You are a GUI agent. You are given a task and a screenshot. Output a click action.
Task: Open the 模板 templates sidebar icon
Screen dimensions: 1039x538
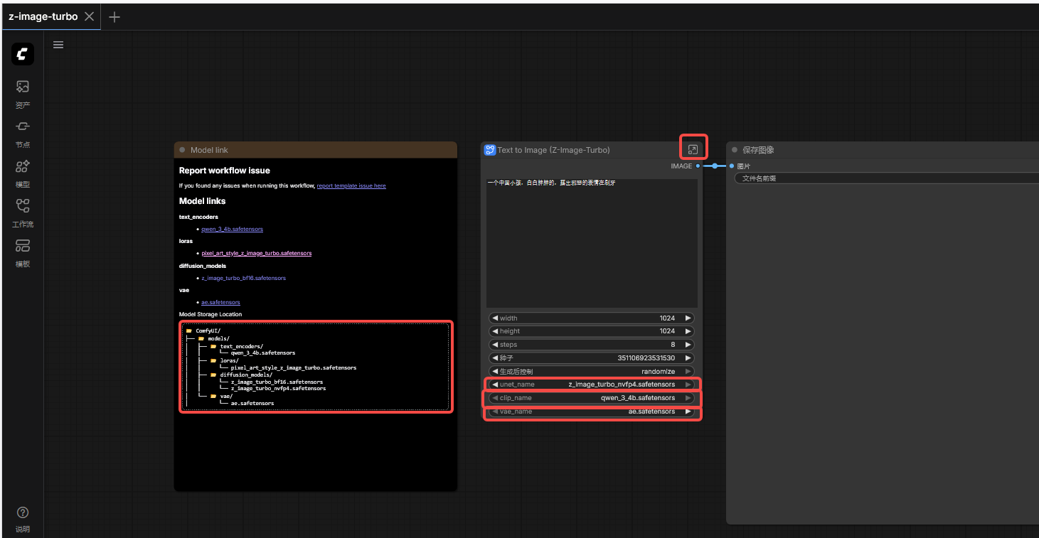coord(23,246)
